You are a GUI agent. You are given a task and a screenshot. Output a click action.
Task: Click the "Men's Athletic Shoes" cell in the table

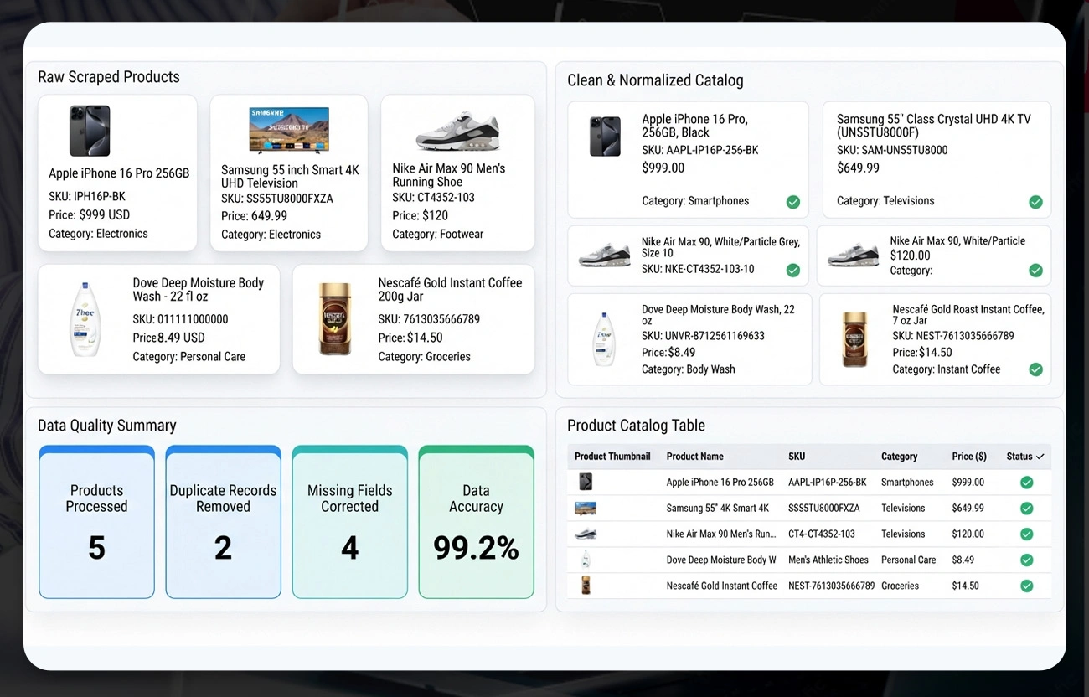click(x=828, y=560)
